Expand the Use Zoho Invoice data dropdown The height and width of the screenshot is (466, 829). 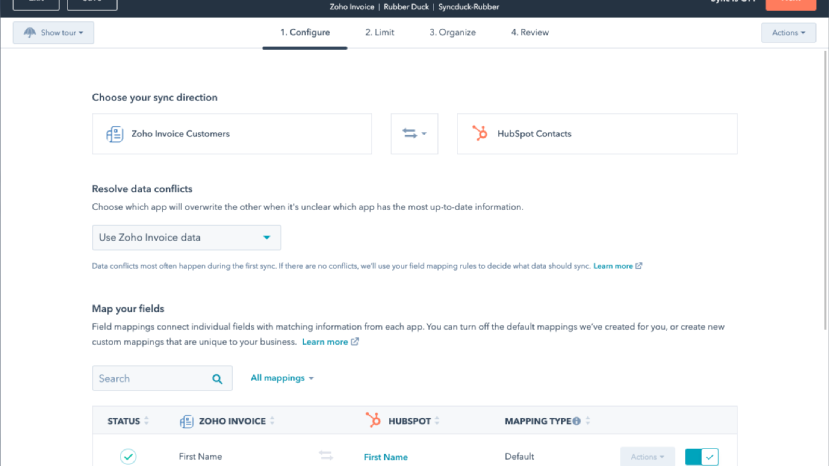pos(186,238)
